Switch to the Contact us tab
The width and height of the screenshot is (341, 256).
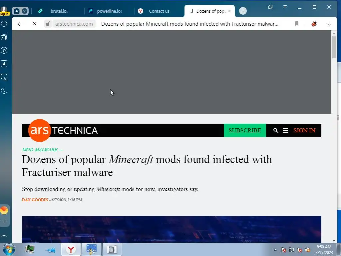tap(159, 11)
